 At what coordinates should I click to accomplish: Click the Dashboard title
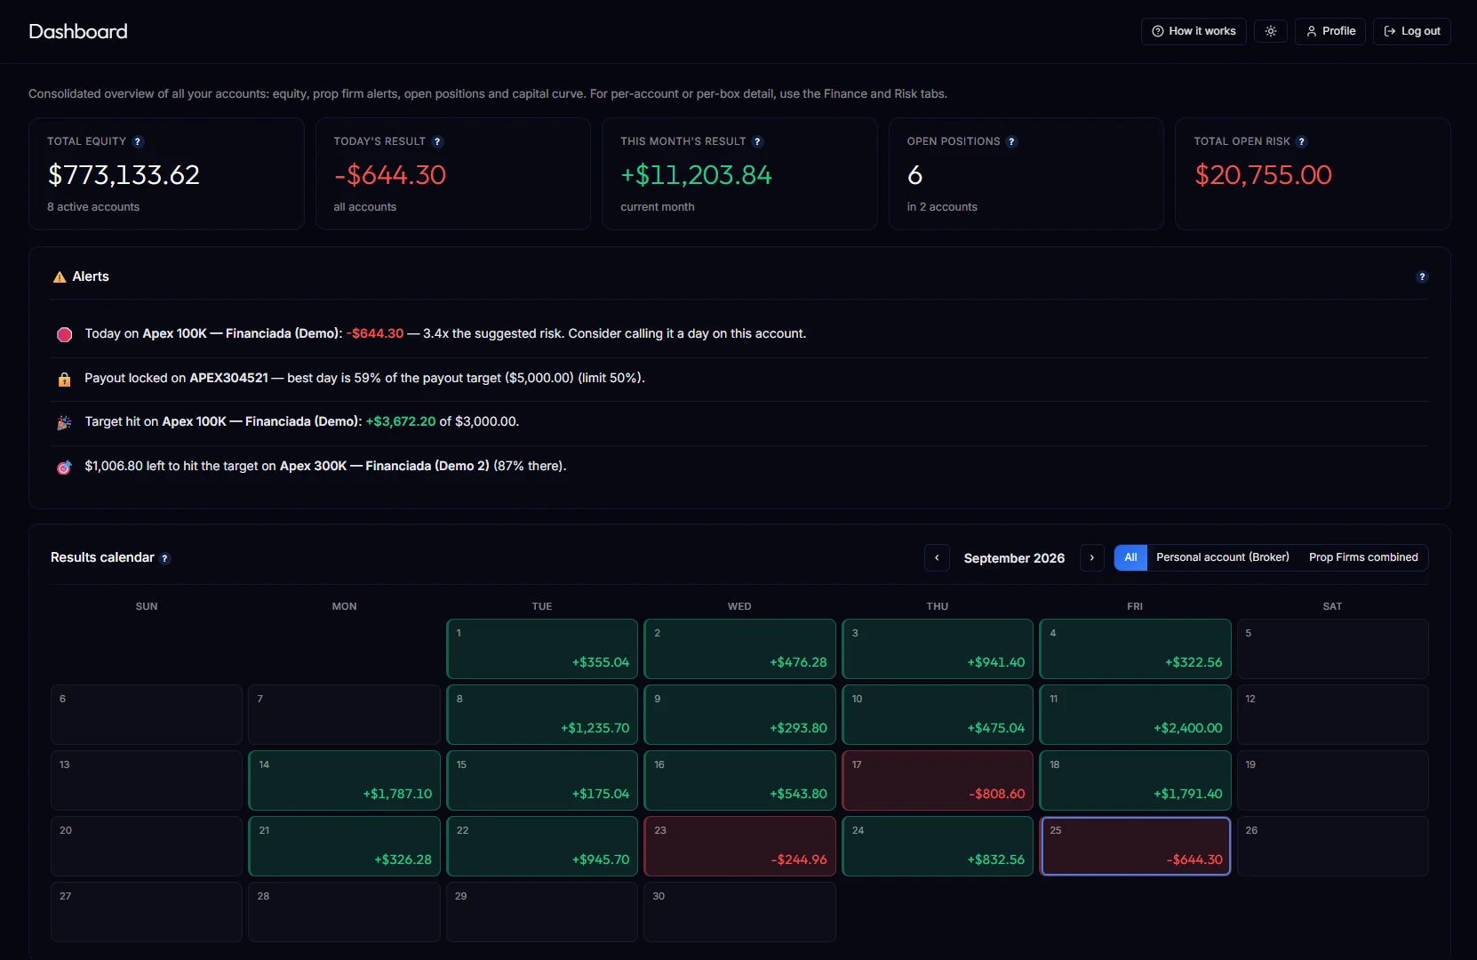(x=78, y=31)
